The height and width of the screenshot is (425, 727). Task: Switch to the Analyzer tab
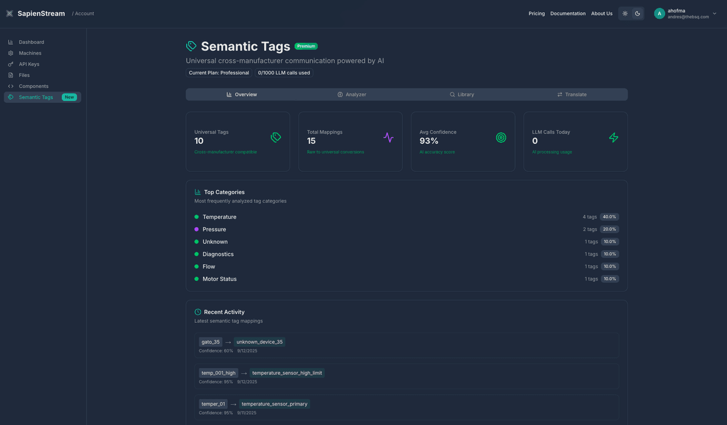coord(352,94)
